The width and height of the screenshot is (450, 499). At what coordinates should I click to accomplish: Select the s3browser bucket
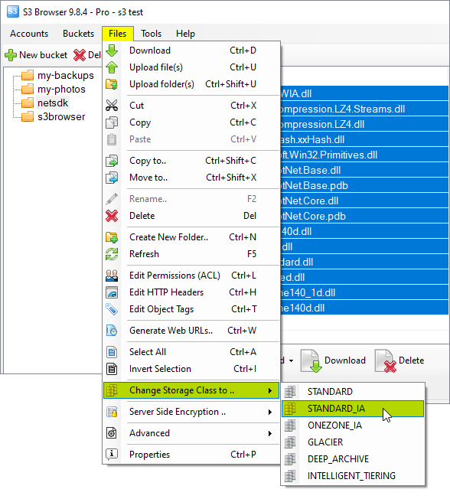[61, 117]
